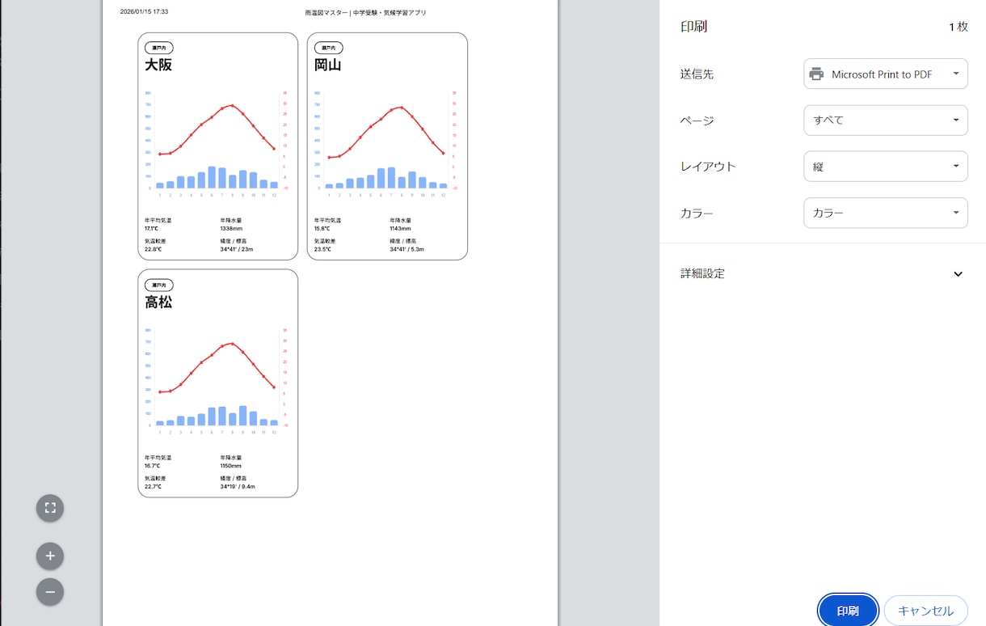
Task: Click the 34°41' / 5.3m value
Action: click(x=407, y=249)
